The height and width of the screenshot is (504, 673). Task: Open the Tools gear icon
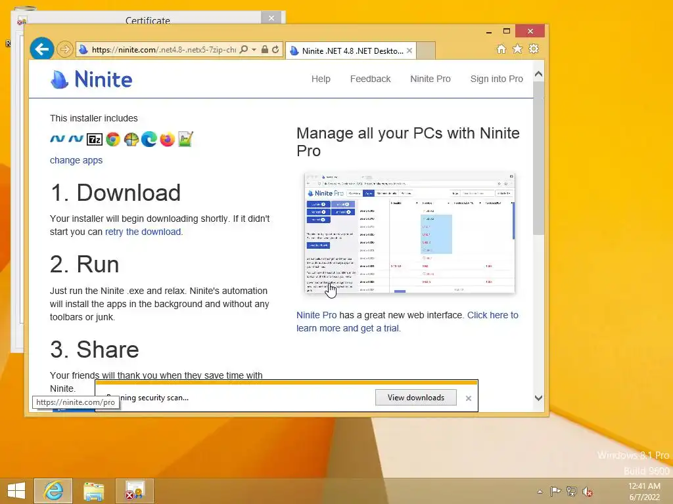click(534, 49)
